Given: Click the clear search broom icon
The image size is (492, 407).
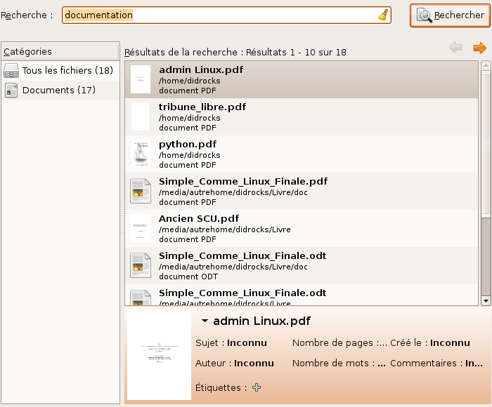Looking at the screenshot, I should point(383,15).
